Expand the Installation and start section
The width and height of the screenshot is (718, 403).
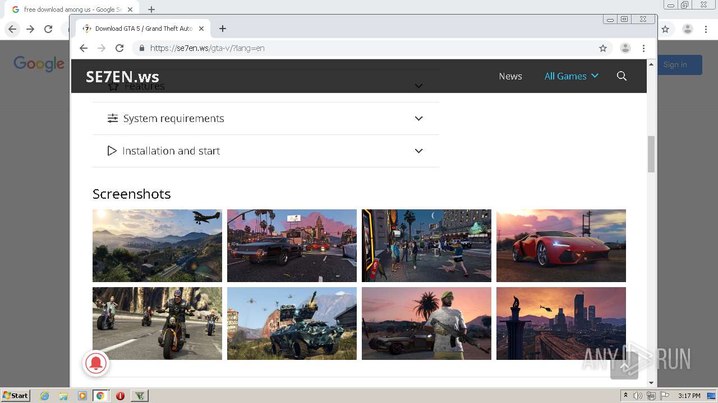pos(266,151)
